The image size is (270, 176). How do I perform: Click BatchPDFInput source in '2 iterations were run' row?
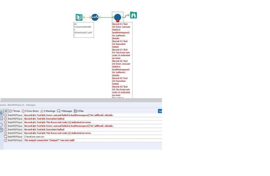click(x=15, y=137)
